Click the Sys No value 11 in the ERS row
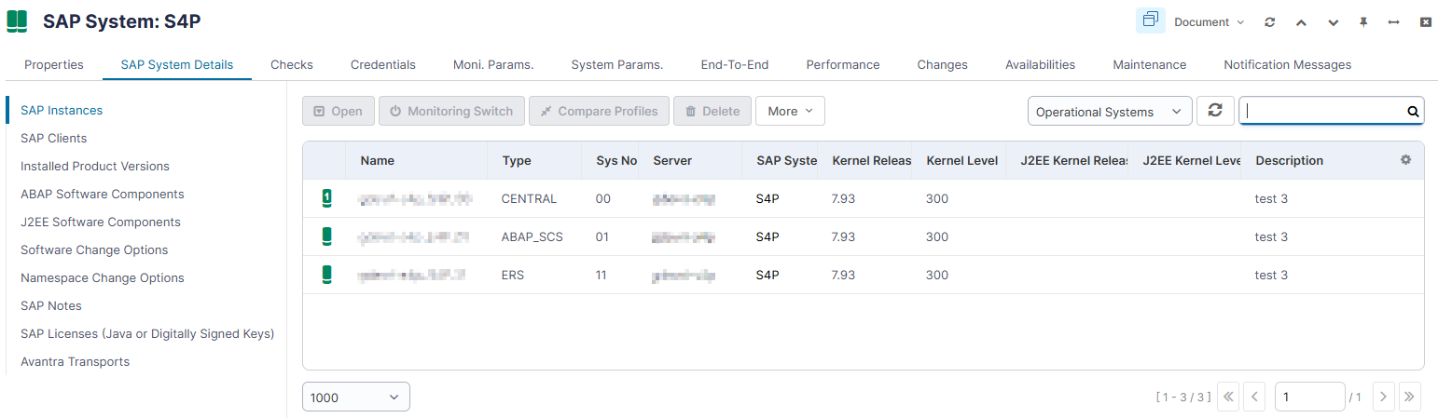The height and width of the screenshot is (418, 1438). click(x=601, y=275)
